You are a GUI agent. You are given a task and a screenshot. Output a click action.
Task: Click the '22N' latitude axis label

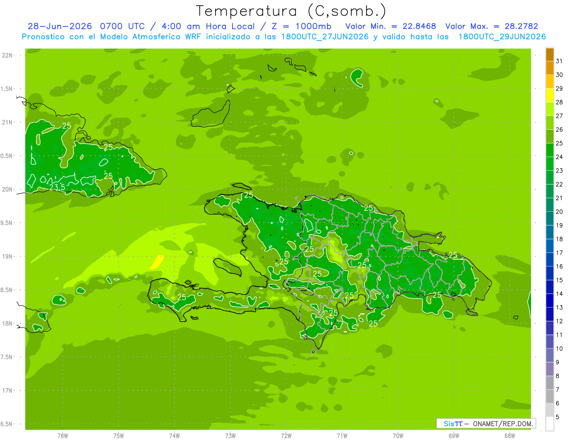click(8, 55)
